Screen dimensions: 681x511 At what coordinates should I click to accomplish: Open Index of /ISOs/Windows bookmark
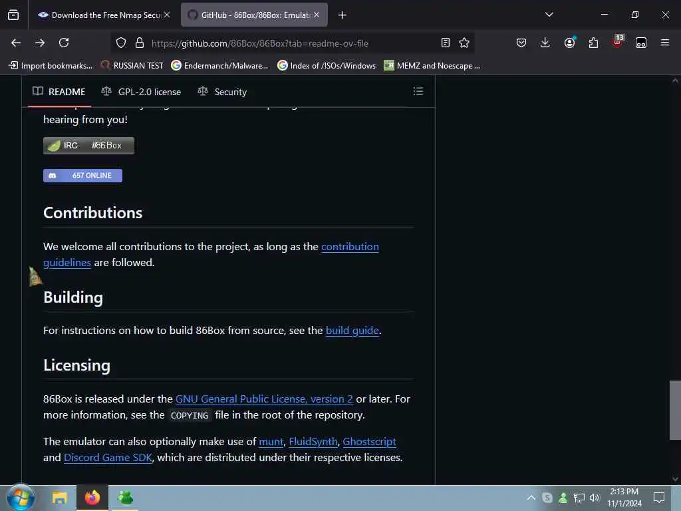coord(327,66)
